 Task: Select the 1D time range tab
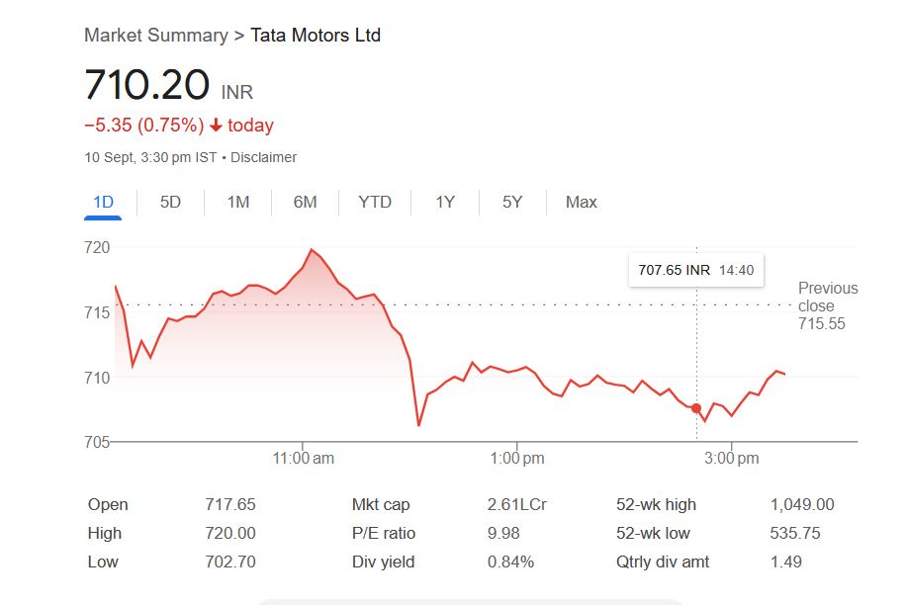103,203
